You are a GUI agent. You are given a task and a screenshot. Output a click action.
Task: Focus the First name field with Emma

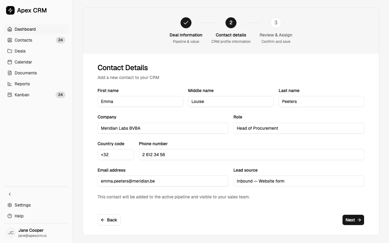click(140, 101)
